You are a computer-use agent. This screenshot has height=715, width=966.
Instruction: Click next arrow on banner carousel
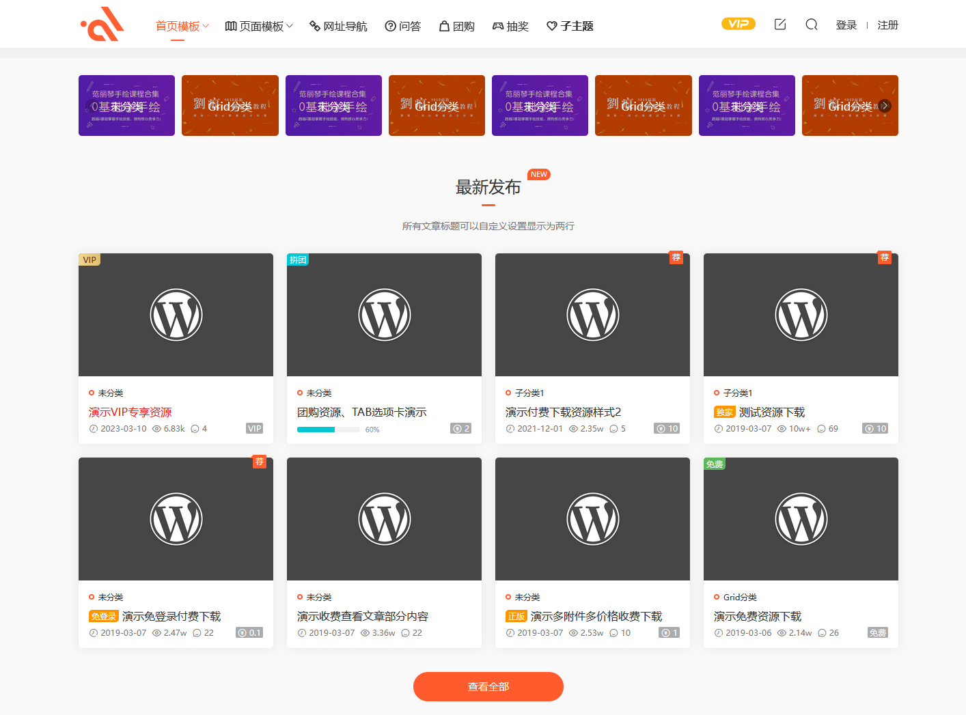pos(885,106)
